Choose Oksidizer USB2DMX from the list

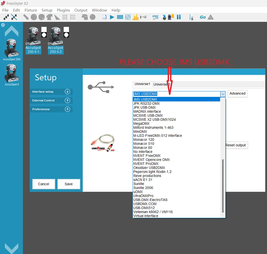[176, 168]
